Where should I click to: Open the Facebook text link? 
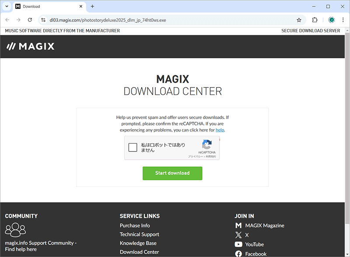point(256,254)
